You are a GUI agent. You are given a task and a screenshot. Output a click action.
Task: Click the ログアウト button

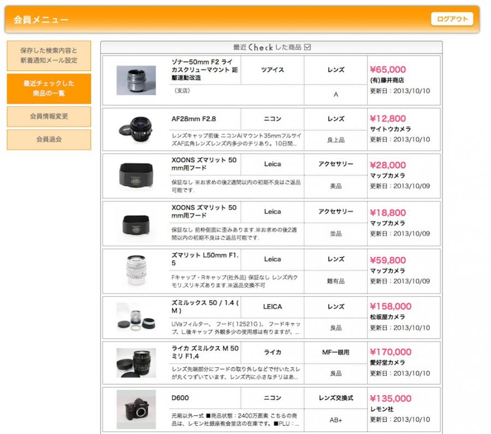coord(452,19)
